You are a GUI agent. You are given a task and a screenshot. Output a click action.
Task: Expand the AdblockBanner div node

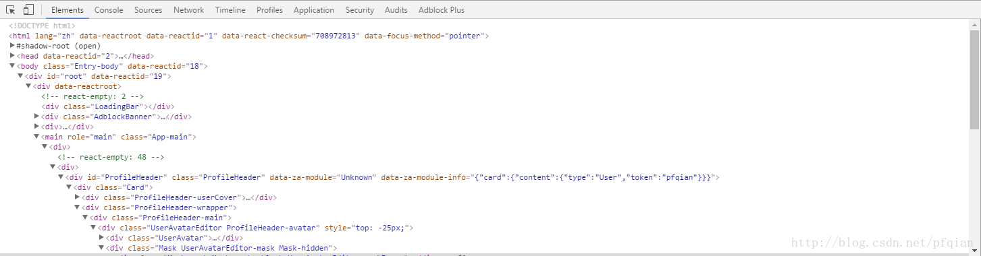[x=36, y=117]
